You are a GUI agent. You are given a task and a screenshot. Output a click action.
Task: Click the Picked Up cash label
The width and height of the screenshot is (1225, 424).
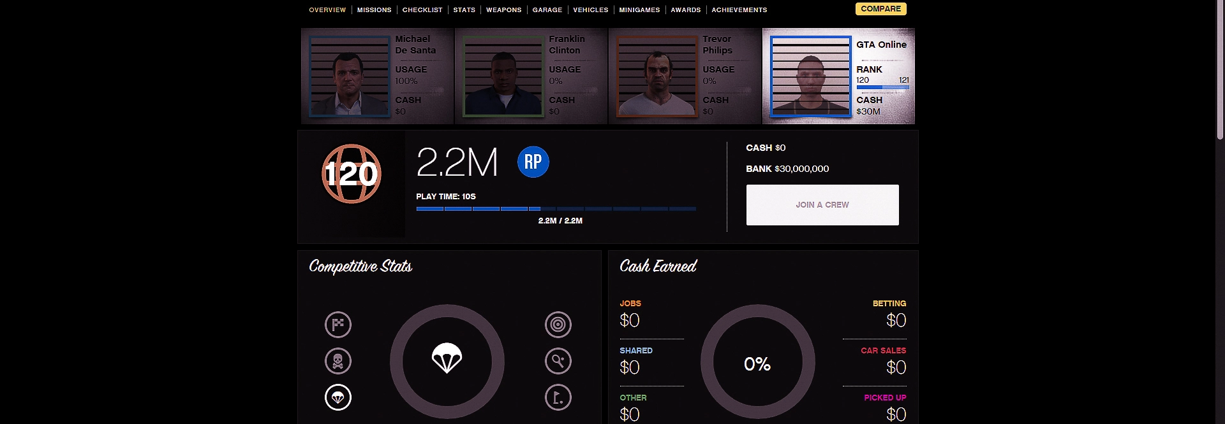tap(885, 398)
